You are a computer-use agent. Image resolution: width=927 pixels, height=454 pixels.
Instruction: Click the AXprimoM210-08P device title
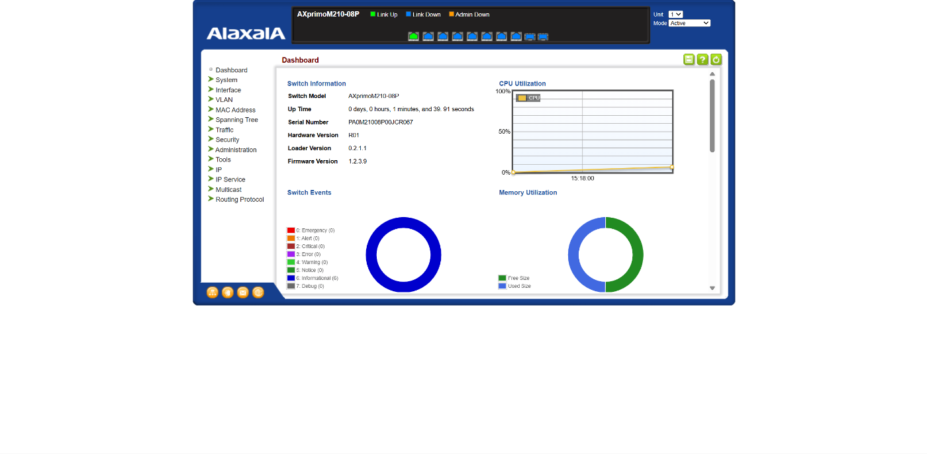point(328,14)
